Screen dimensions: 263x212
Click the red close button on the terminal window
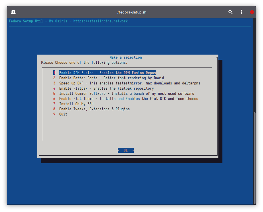coord(252,12)
